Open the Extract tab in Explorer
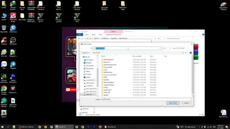 [113, 32]
